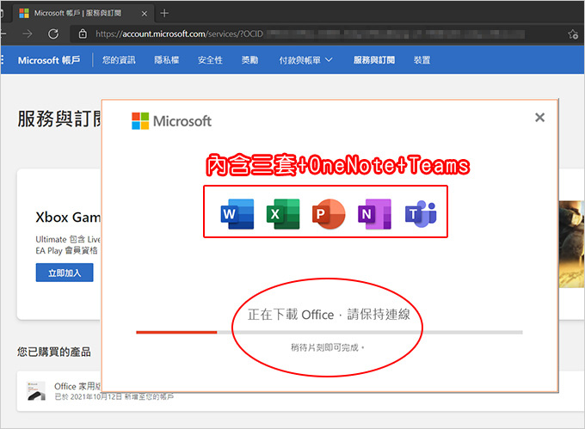Close the Microsoft 帳戶 browser tab
585x429 pixels.
pos(145,14)
